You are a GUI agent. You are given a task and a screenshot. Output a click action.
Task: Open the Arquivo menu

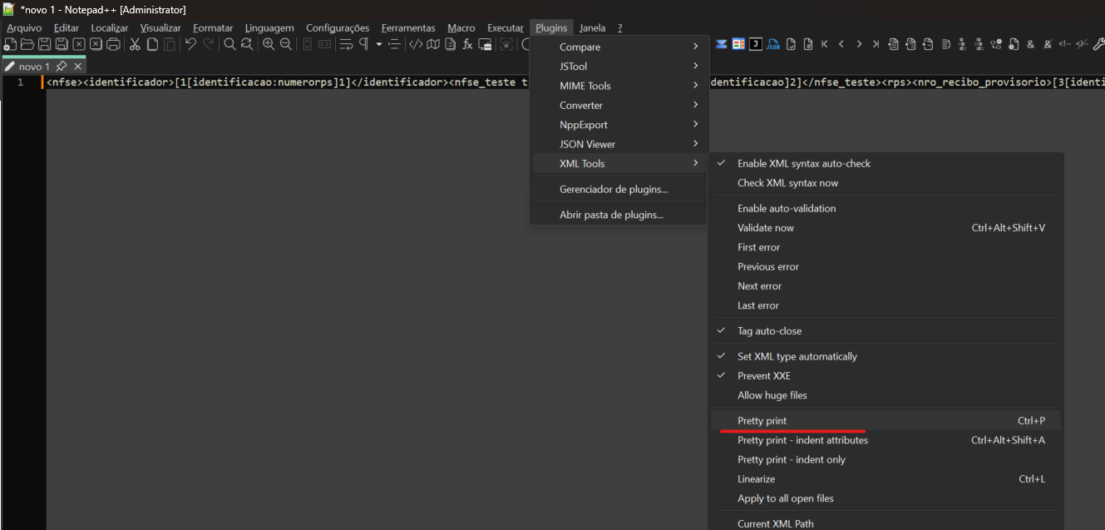[x=24, y=27]
